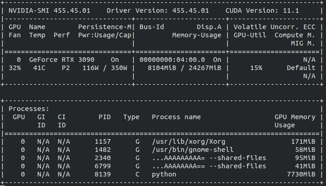This screenshot has height=186, width=326.
Task: Click the Memory-Usage header
Action: point(197,35)
